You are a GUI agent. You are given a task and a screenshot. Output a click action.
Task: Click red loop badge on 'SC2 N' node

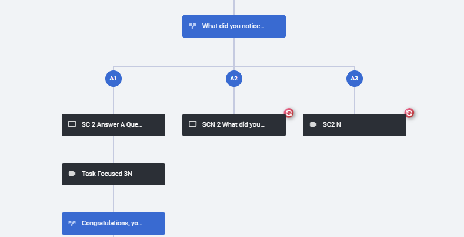point(409,113)
